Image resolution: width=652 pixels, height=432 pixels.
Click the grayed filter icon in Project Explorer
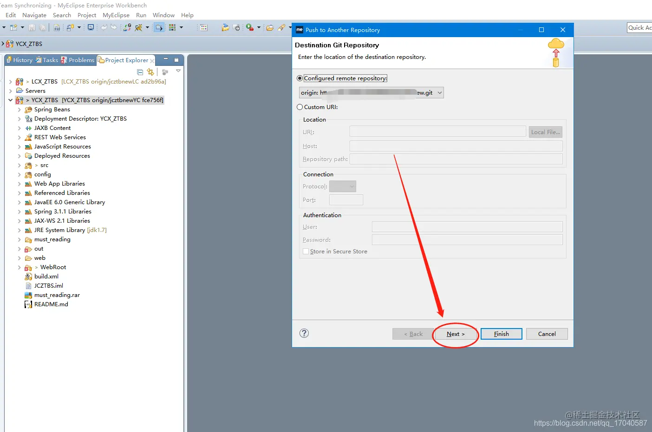(165, 72)
